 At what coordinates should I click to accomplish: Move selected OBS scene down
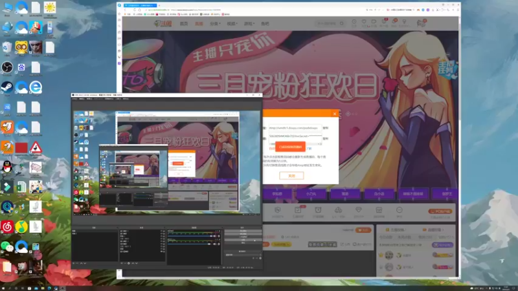(x=85, y=263)
